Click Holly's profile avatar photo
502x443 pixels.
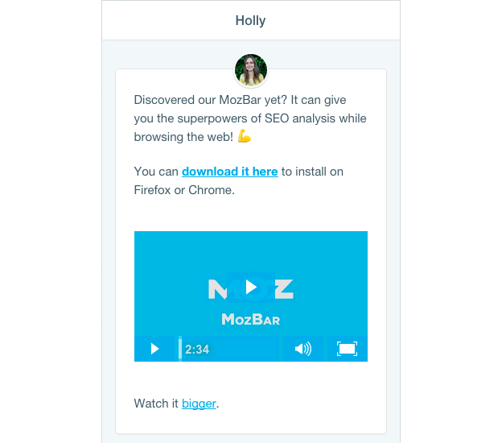tap(251, 70)
